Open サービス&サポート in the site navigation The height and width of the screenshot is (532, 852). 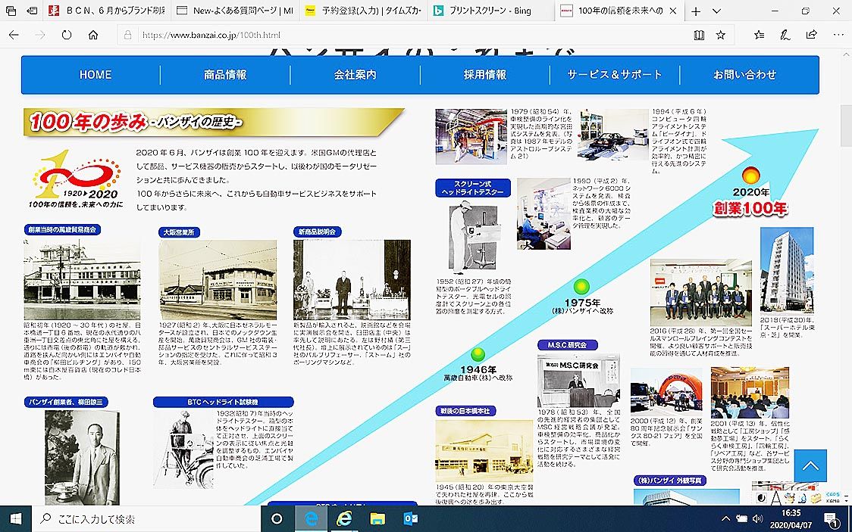click(615, 75)
